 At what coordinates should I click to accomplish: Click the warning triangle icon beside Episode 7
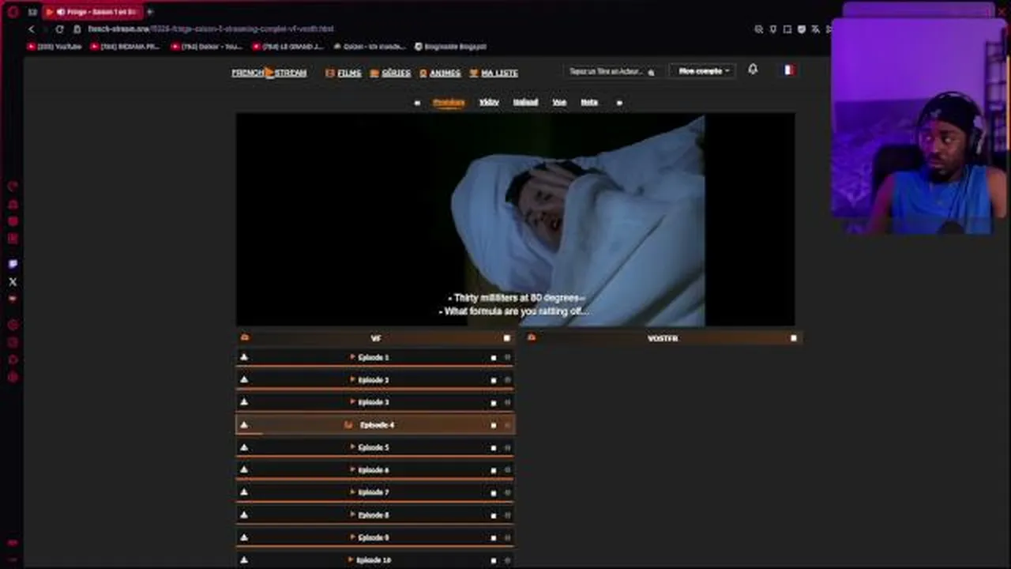pyautogui.click(x=244, y=492)
